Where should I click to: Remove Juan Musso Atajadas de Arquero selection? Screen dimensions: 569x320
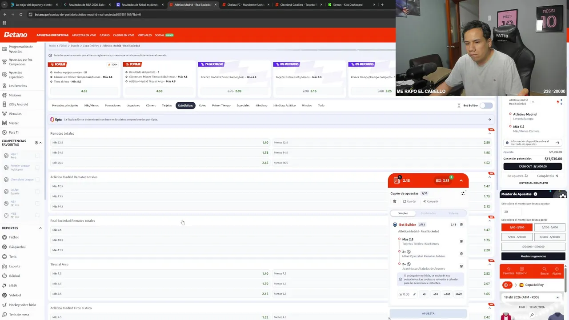461,266
